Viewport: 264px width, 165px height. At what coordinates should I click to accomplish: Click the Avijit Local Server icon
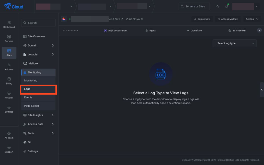105,30
